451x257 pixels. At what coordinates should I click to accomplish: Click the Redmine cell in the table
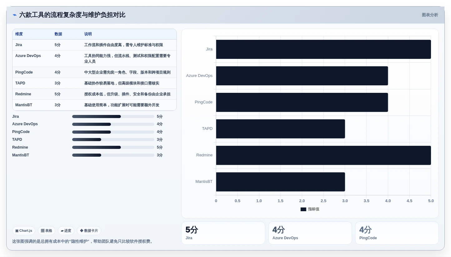(x=23, y=94)
